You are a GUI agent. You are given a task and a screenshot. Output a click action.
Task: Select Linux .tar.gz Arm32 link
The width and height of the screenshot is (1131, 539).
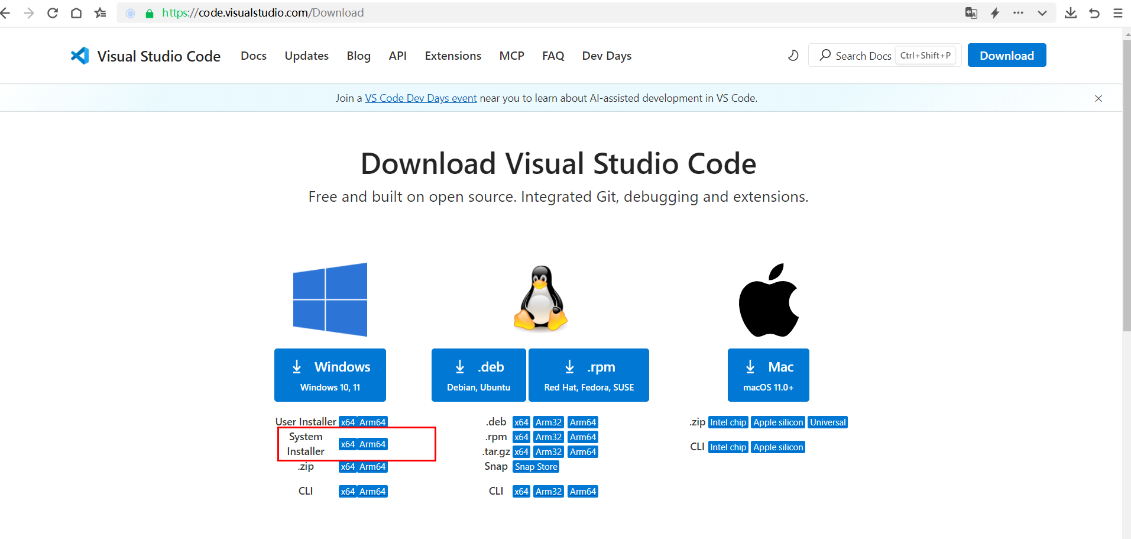coord(549,452)
